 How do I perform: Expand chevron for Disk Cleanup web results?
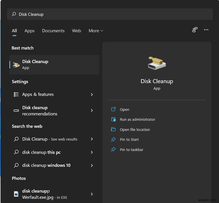[x=92, y=139]
